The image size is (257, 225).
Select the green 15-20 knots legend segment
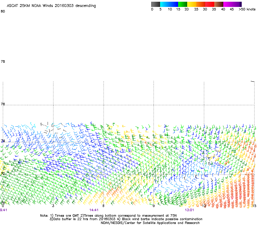(183, 4)
